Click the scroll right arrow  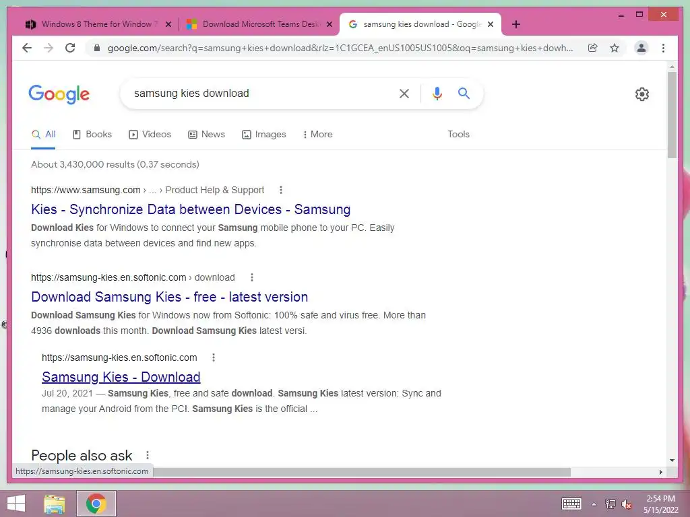(x=660, y=472)
